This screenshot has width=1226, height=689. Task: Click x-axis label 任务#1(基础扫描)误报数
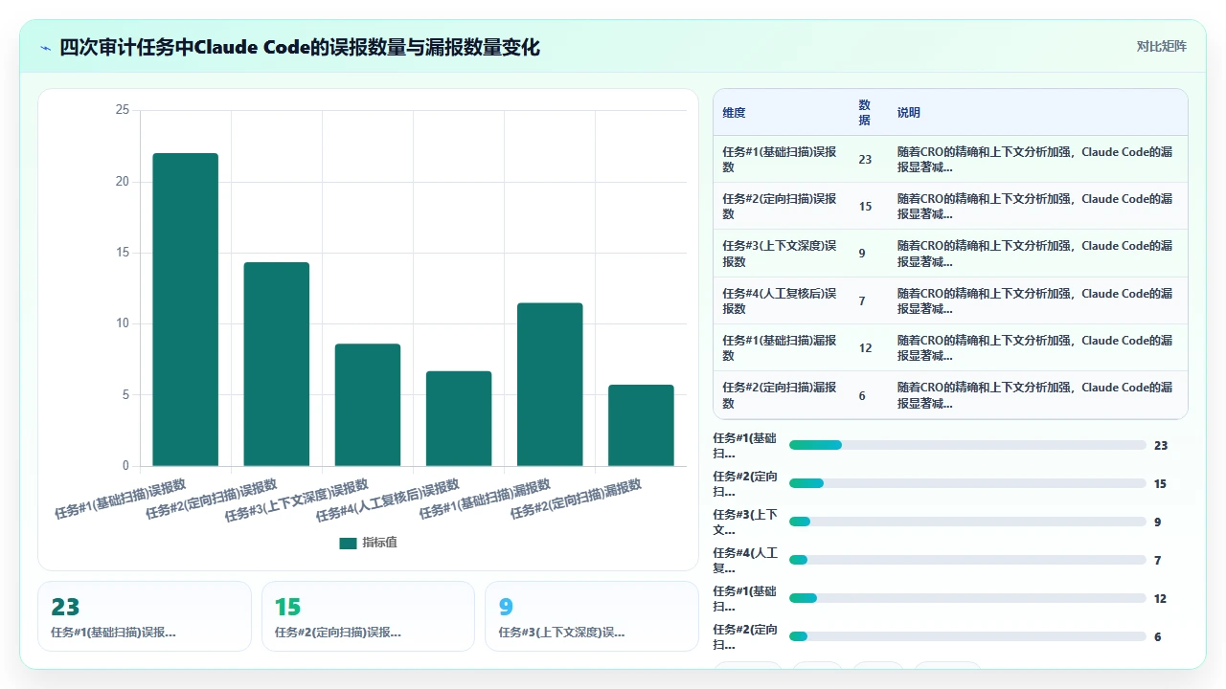click(120, 498)
